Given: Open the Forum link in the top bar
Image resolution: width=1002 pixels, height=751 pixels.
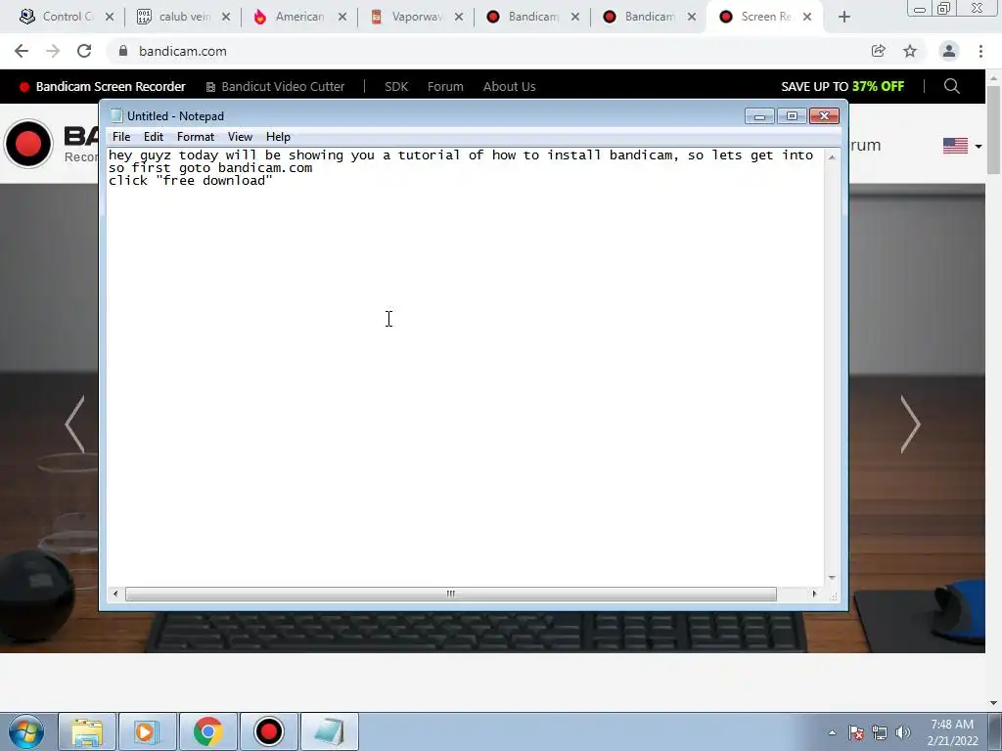Looking at the screenshot, I should [x=445, y=86].
